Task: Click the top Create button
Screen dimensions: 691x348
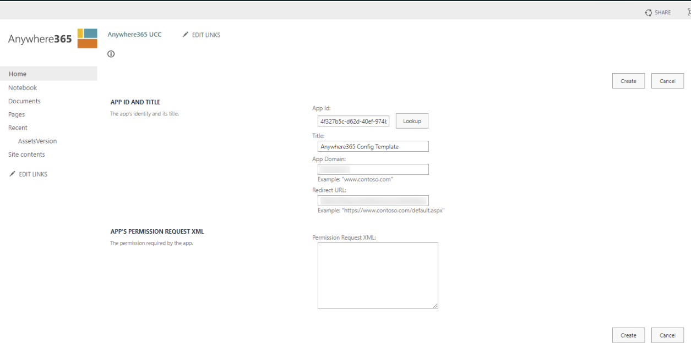Action: click(628, 80)
